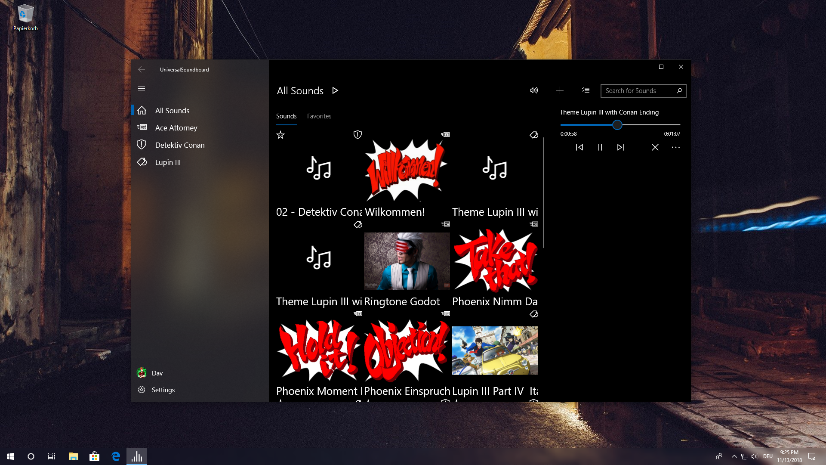Add a new sound with the plus icon
Screen dimensions: 826x465
coord(560,90)
